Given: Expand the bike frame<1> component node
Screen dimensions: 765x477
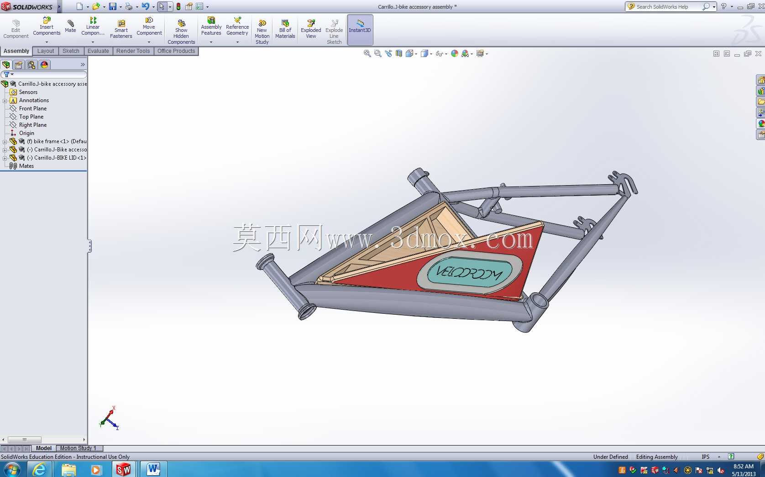Looking at the screenshot, I should (5, 142).
